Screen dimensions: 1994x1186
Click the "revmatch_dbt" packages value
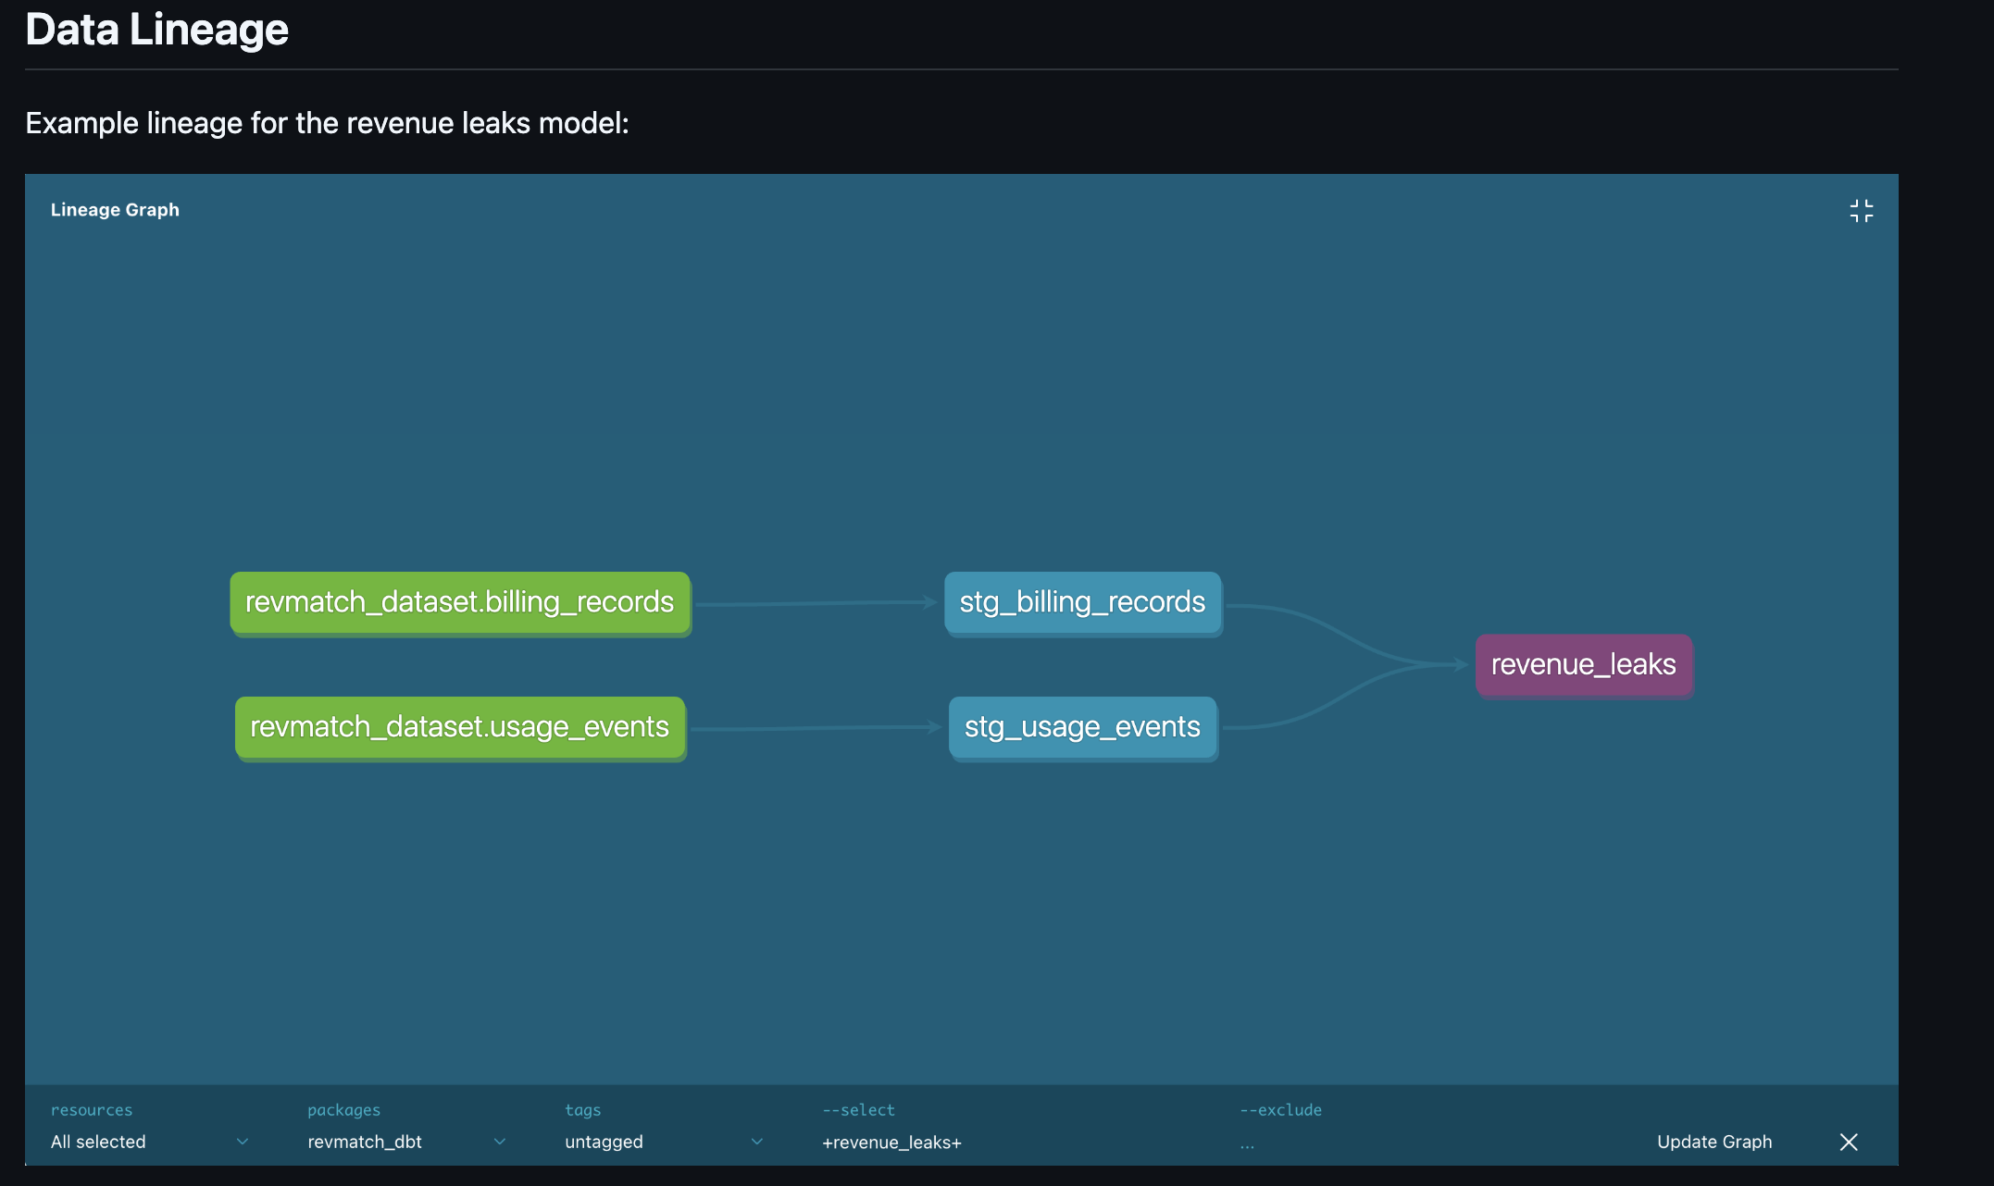click(x=365, y=1142)
